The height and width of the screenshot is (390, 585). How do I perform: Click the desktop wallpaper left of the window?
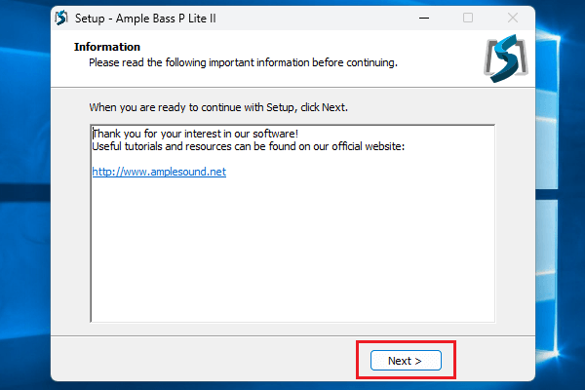coord(24,195)
